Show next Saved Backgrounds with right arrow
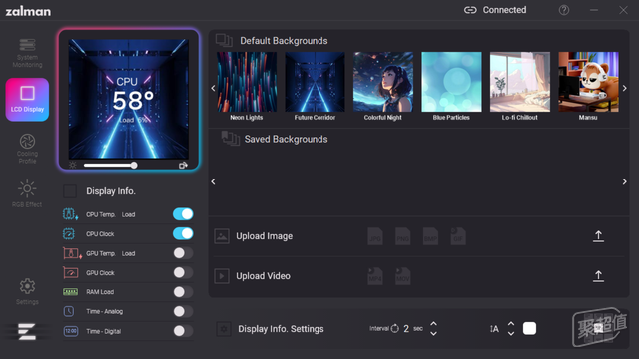Image resolution: width=639 pixels, height=359 pixels. coord(624,181)
